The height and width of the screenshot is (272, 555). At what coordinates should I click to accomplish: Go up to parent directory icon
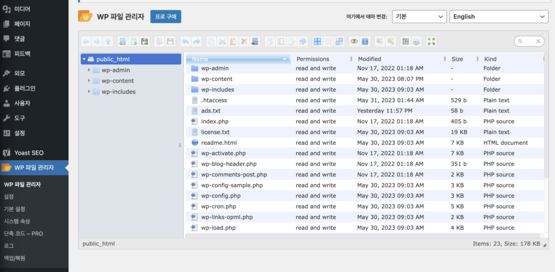click(x=108, y=42)
